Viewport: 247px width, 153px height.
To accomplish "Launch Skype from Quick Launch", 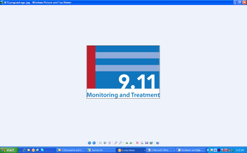I will pos(42,150).
